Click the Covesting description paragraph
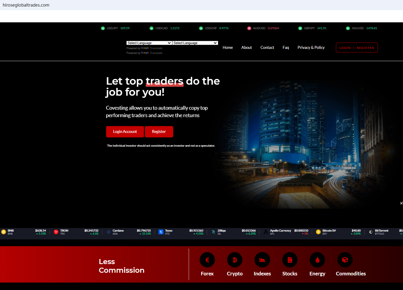The image size is (403, 290). pyautogui.click(x=157, y=112)
